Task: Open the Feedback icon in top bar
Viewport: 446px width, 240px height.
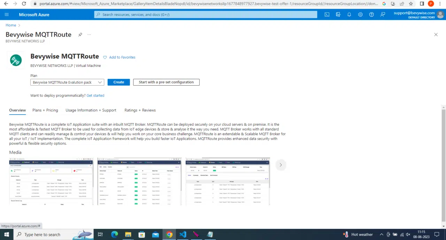Action: (x=383, y=15)
